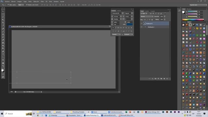Toggle underline in Carácter panel

pyautogui.click(x=129, y=28)
